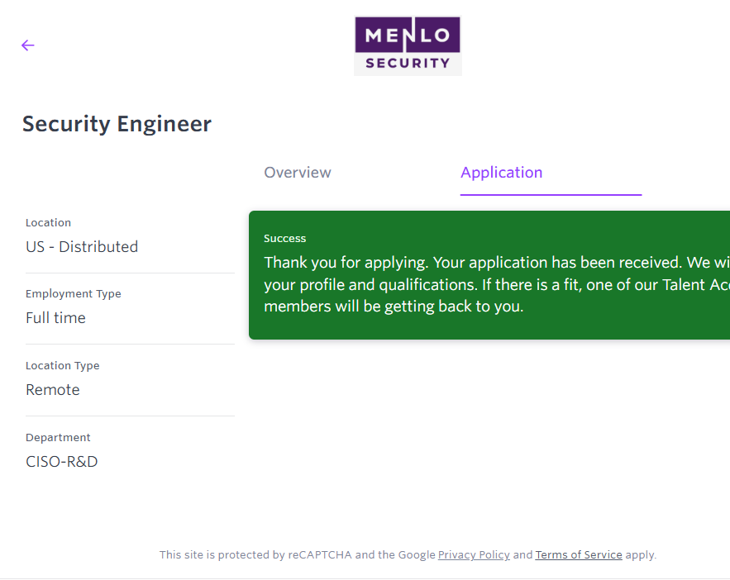This screenshot has height=580, width=730.
Task: Click the Location Type label
Action: click(62, 366)
